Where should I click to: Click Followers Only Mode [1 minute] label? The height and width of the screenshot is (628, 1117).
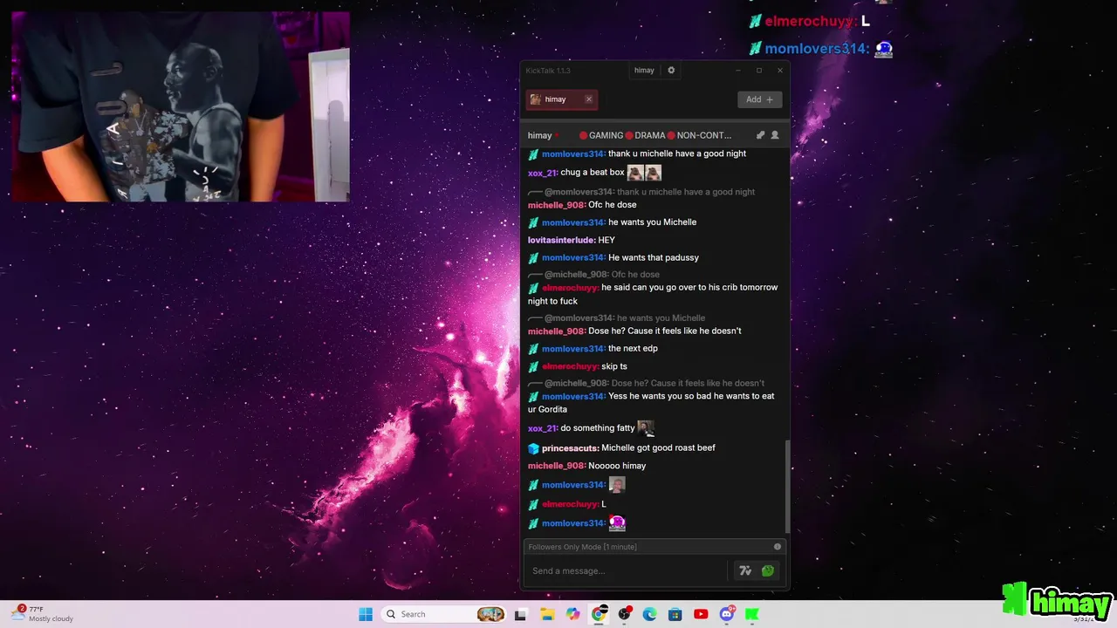pos(582,547)
